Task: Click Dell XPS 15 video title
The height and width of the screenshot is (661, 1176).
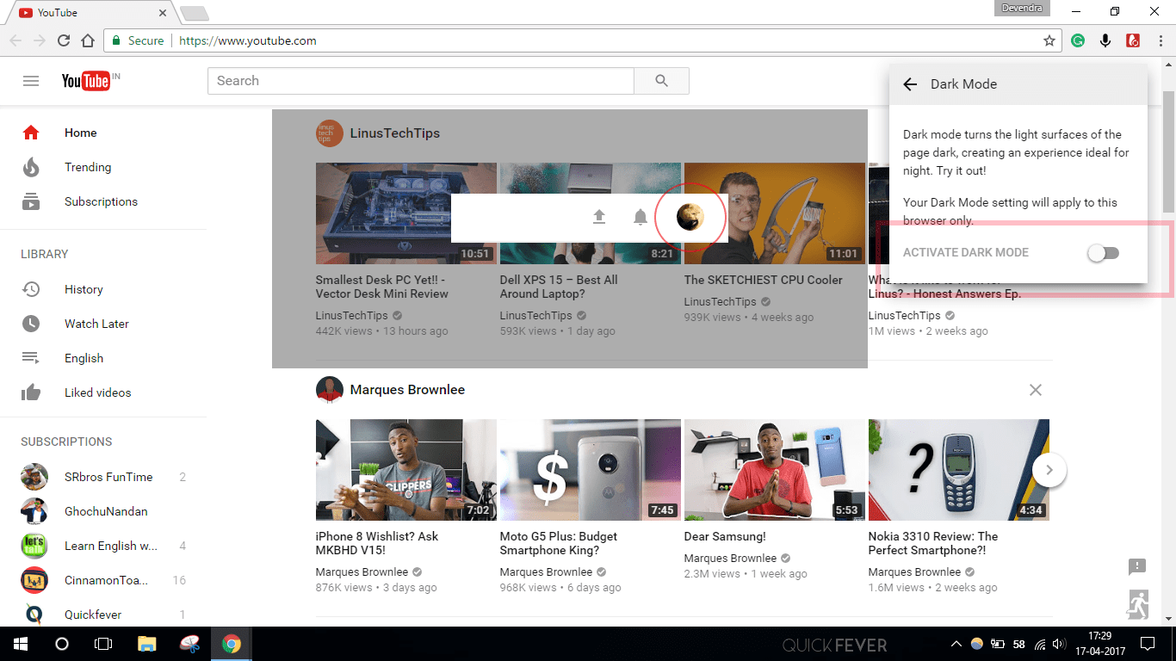Action: click(559, 287)
